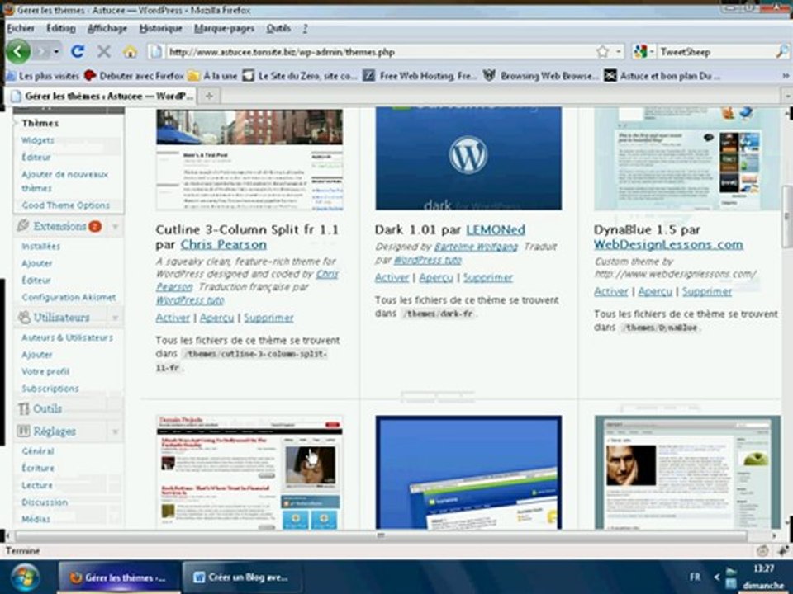Open Free Web Hosting bookmark
Viewport: 793px width, 594px height.
(420, 76)
